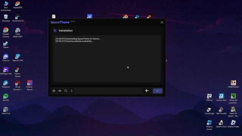Select the Unity Hub desktop icon
The image size is (242, 136).
(6, 111)
